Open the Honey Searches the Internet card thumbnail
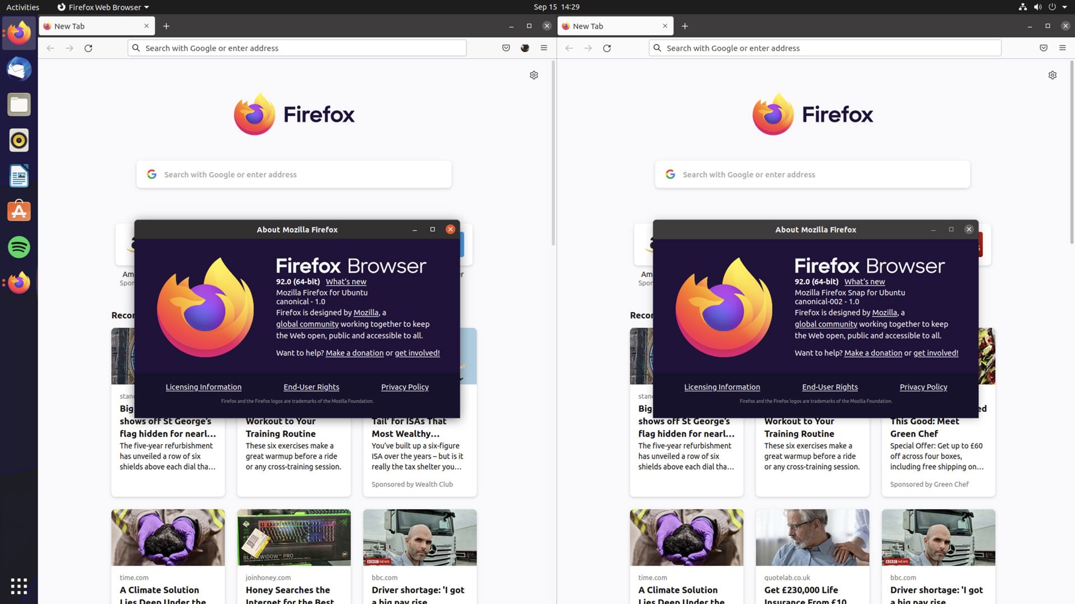1075x604 pixels. (294, 537)
